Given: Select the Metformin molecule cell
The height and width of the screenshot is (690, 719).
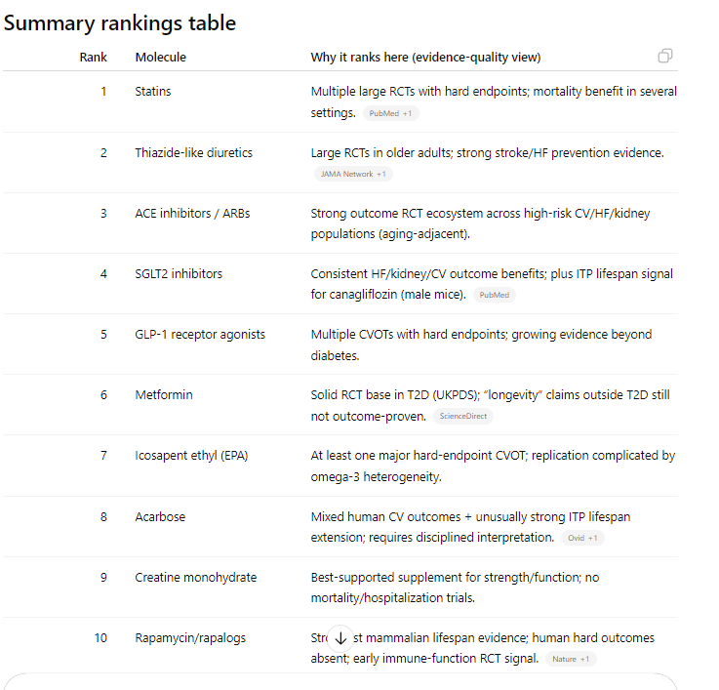Looking at the screenshot, I should pos(164,394).
